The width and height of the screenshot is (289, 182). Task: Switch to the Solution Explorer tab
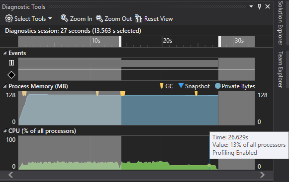tap(281, 23)
